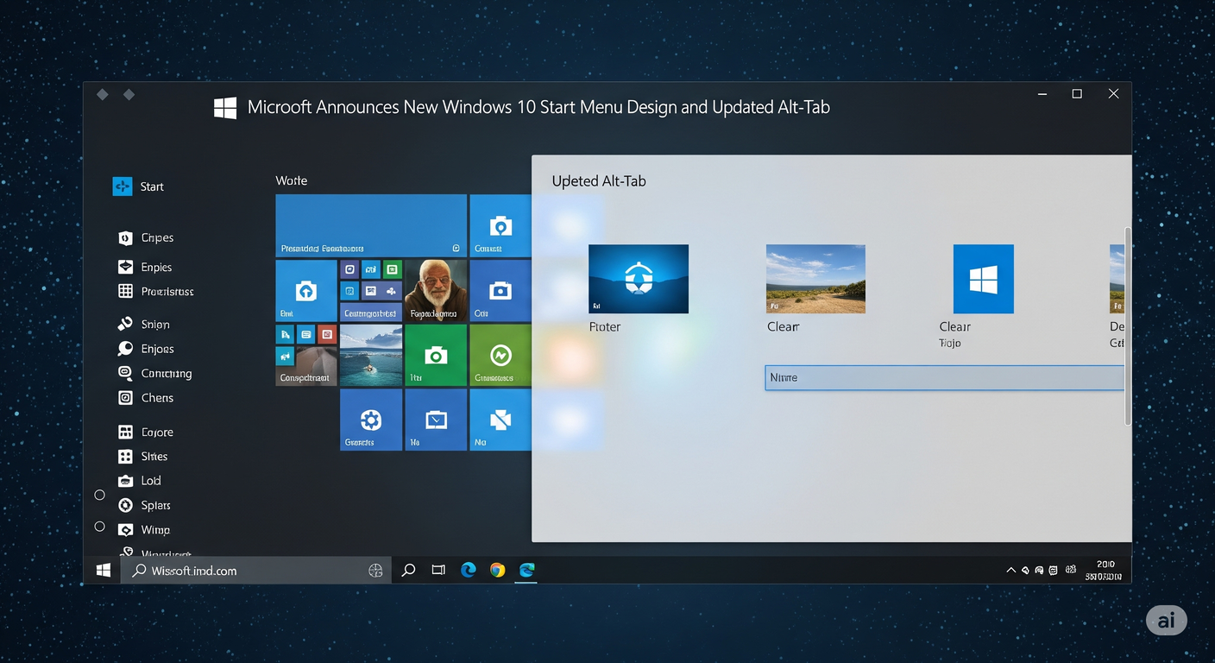
Task: Click the taskbar search box showing Wissoft.imd.com
Action: click(255, 570)
